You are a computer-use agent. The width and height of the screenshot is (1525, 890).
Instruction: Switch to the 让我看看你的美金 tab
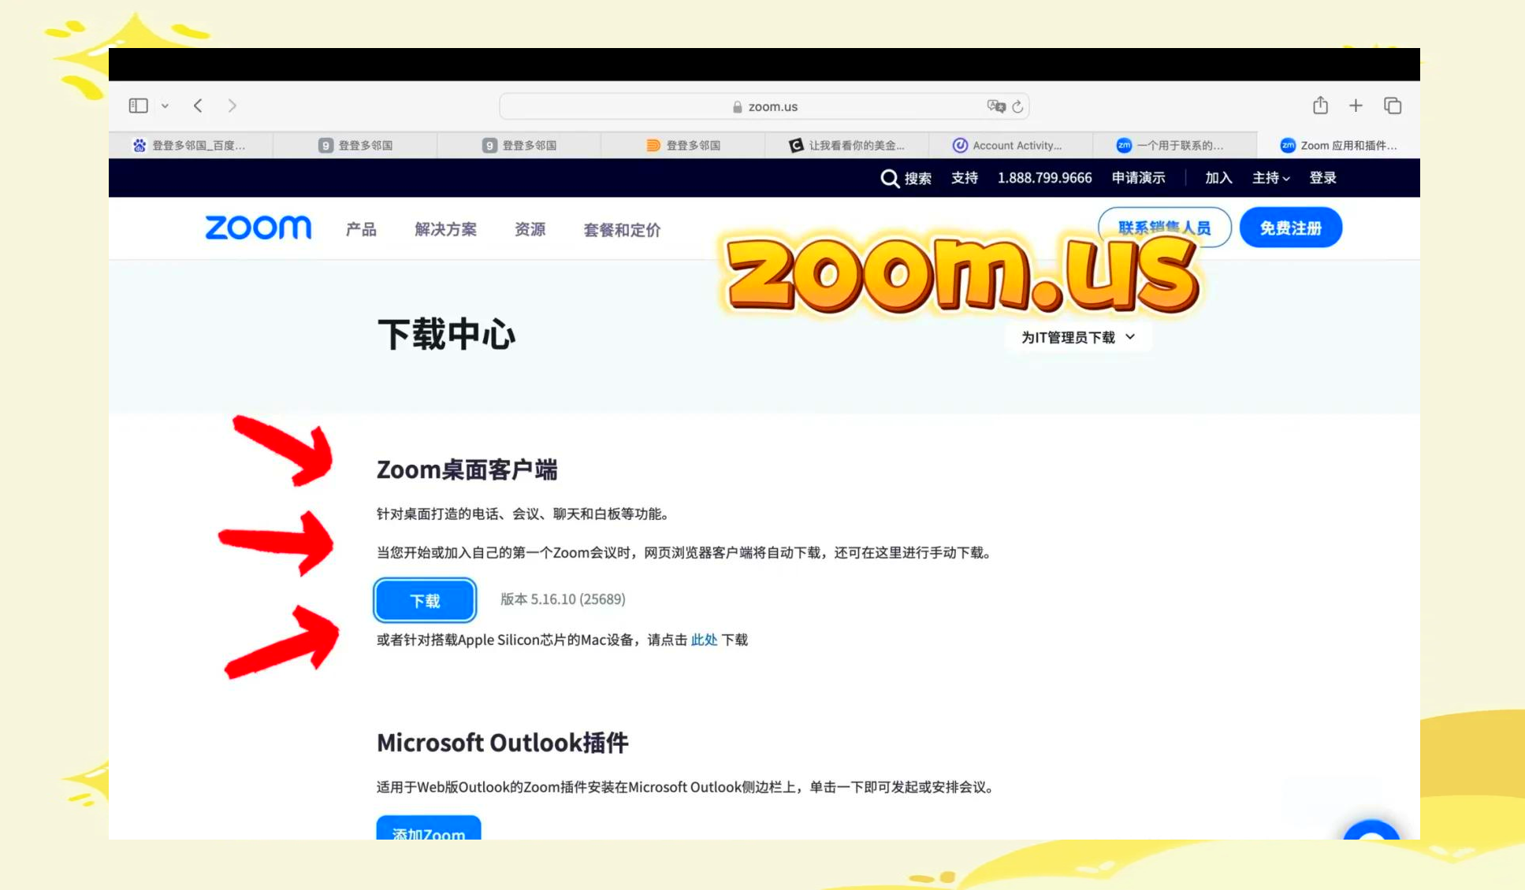[x=847, y=145]
